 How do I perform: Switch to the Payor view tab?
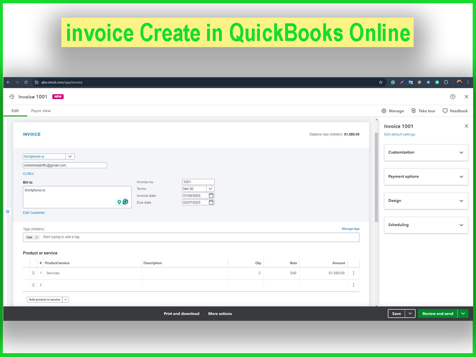click(40, 111)
